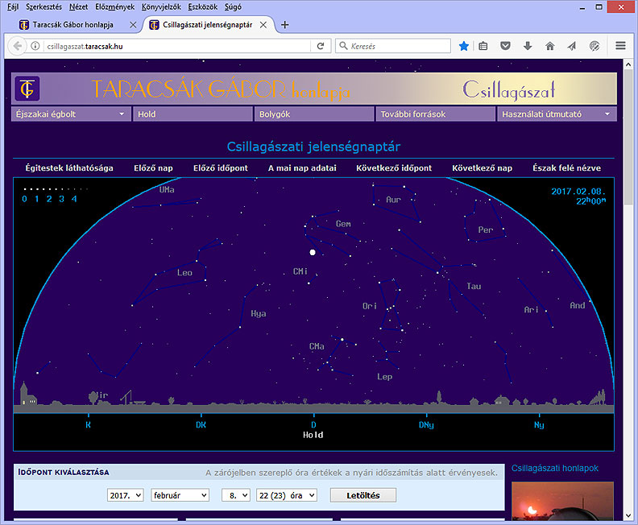Image resolution: width=638 pixels, height=525 pixels.
Task: Close the Csillagászati jelenségnaptár tab
Action: coord(263,24)
